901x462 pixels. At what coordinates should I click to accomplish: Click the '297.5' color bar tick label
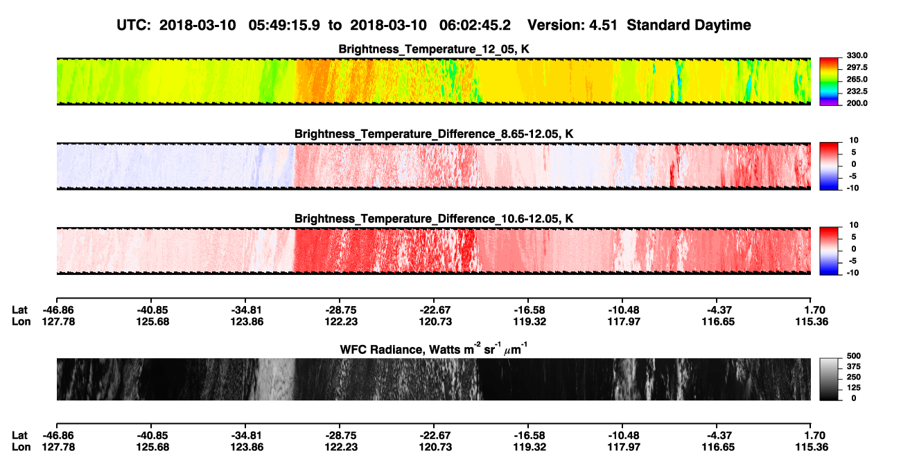point(857,67)
